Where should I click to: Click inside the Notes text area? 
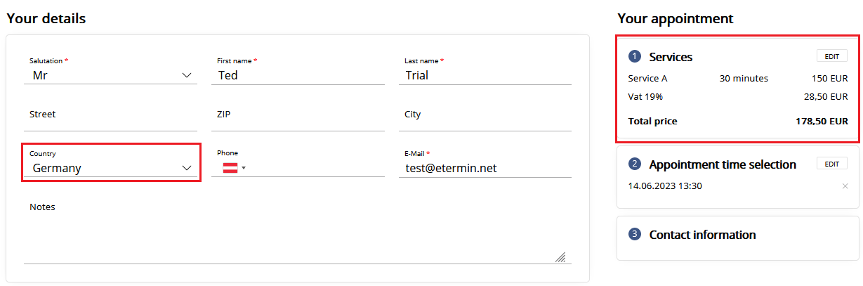[298, 231]
